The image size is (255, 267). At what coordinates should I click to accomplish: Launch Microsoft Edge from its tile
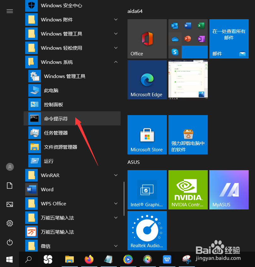point(147,80)
